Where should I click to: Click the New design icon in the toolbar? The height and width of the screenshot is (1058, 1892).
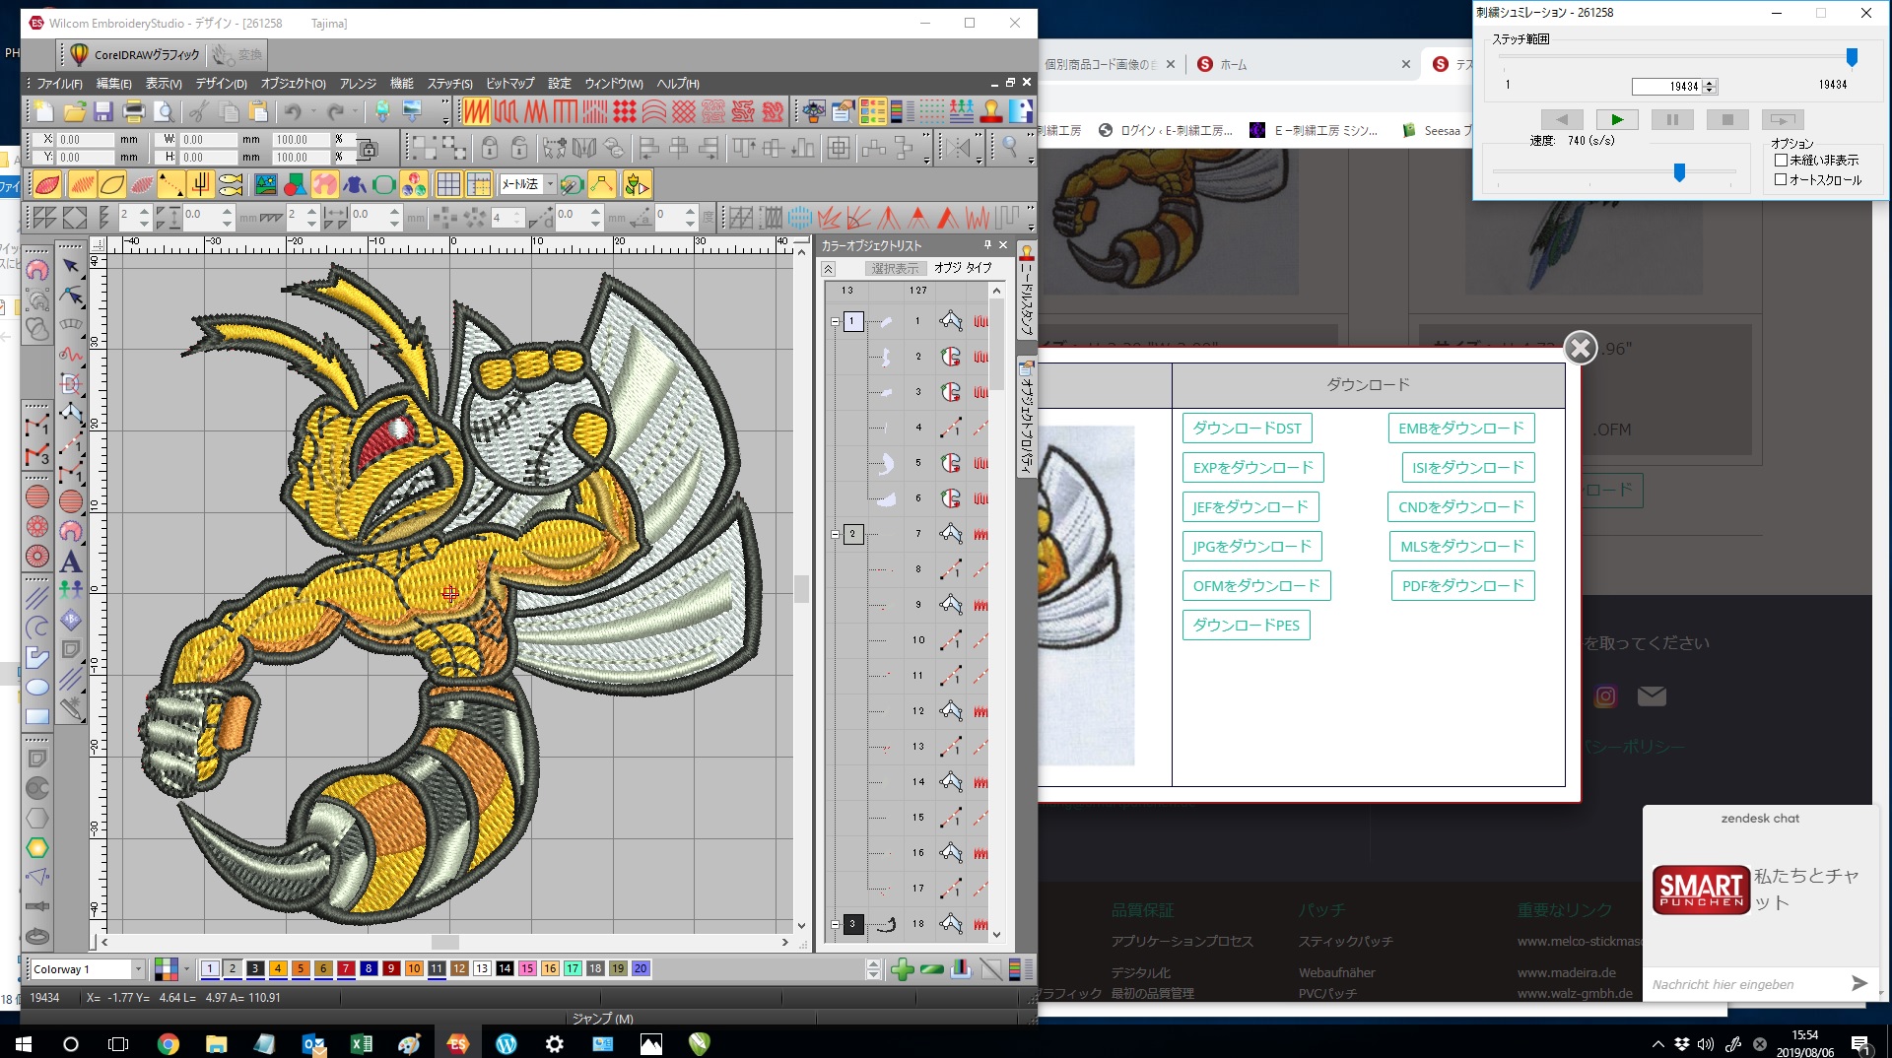point(45,111)
